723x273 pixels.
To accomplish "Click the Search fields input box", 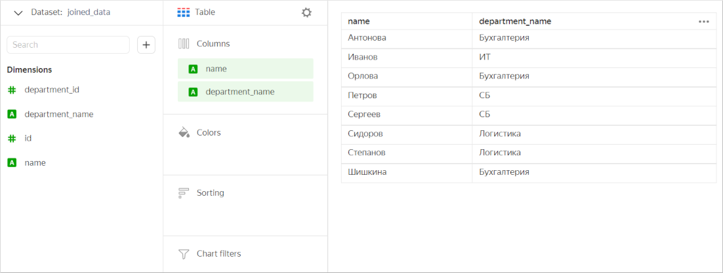I will pos(68,45).
